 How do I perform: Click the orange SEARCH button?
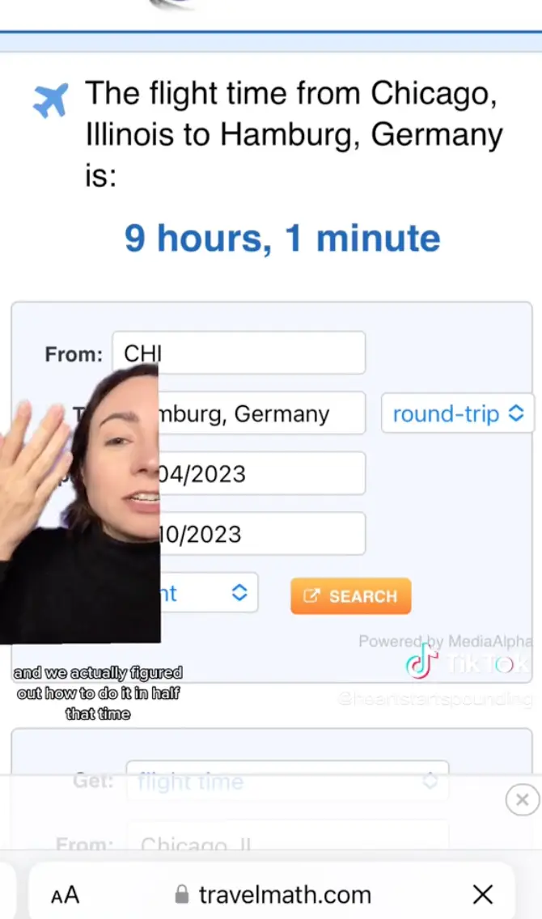(351, 596)
